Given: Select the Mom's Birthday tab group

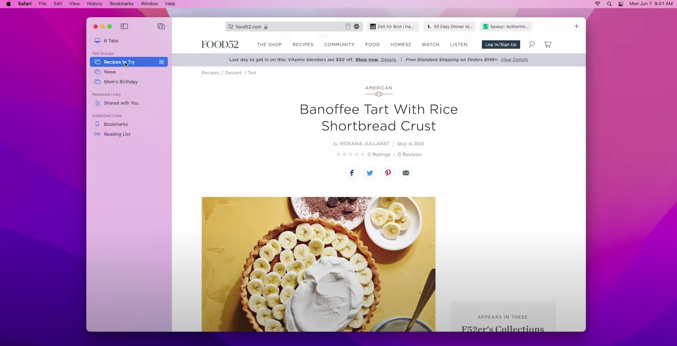Looking at the screenshot, I should (129, 82).
